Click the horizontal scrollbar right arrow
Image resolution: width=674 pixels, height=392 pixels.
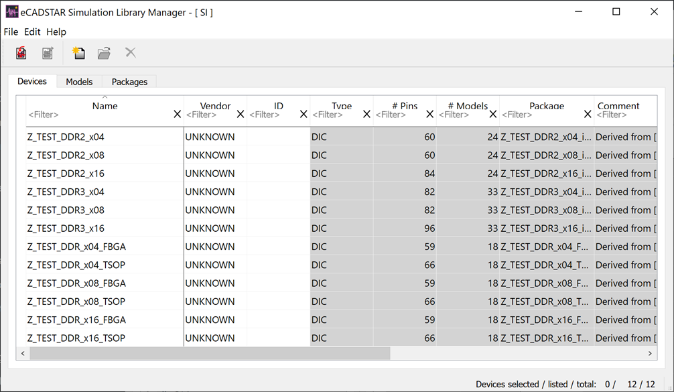[x=650, y=353]
